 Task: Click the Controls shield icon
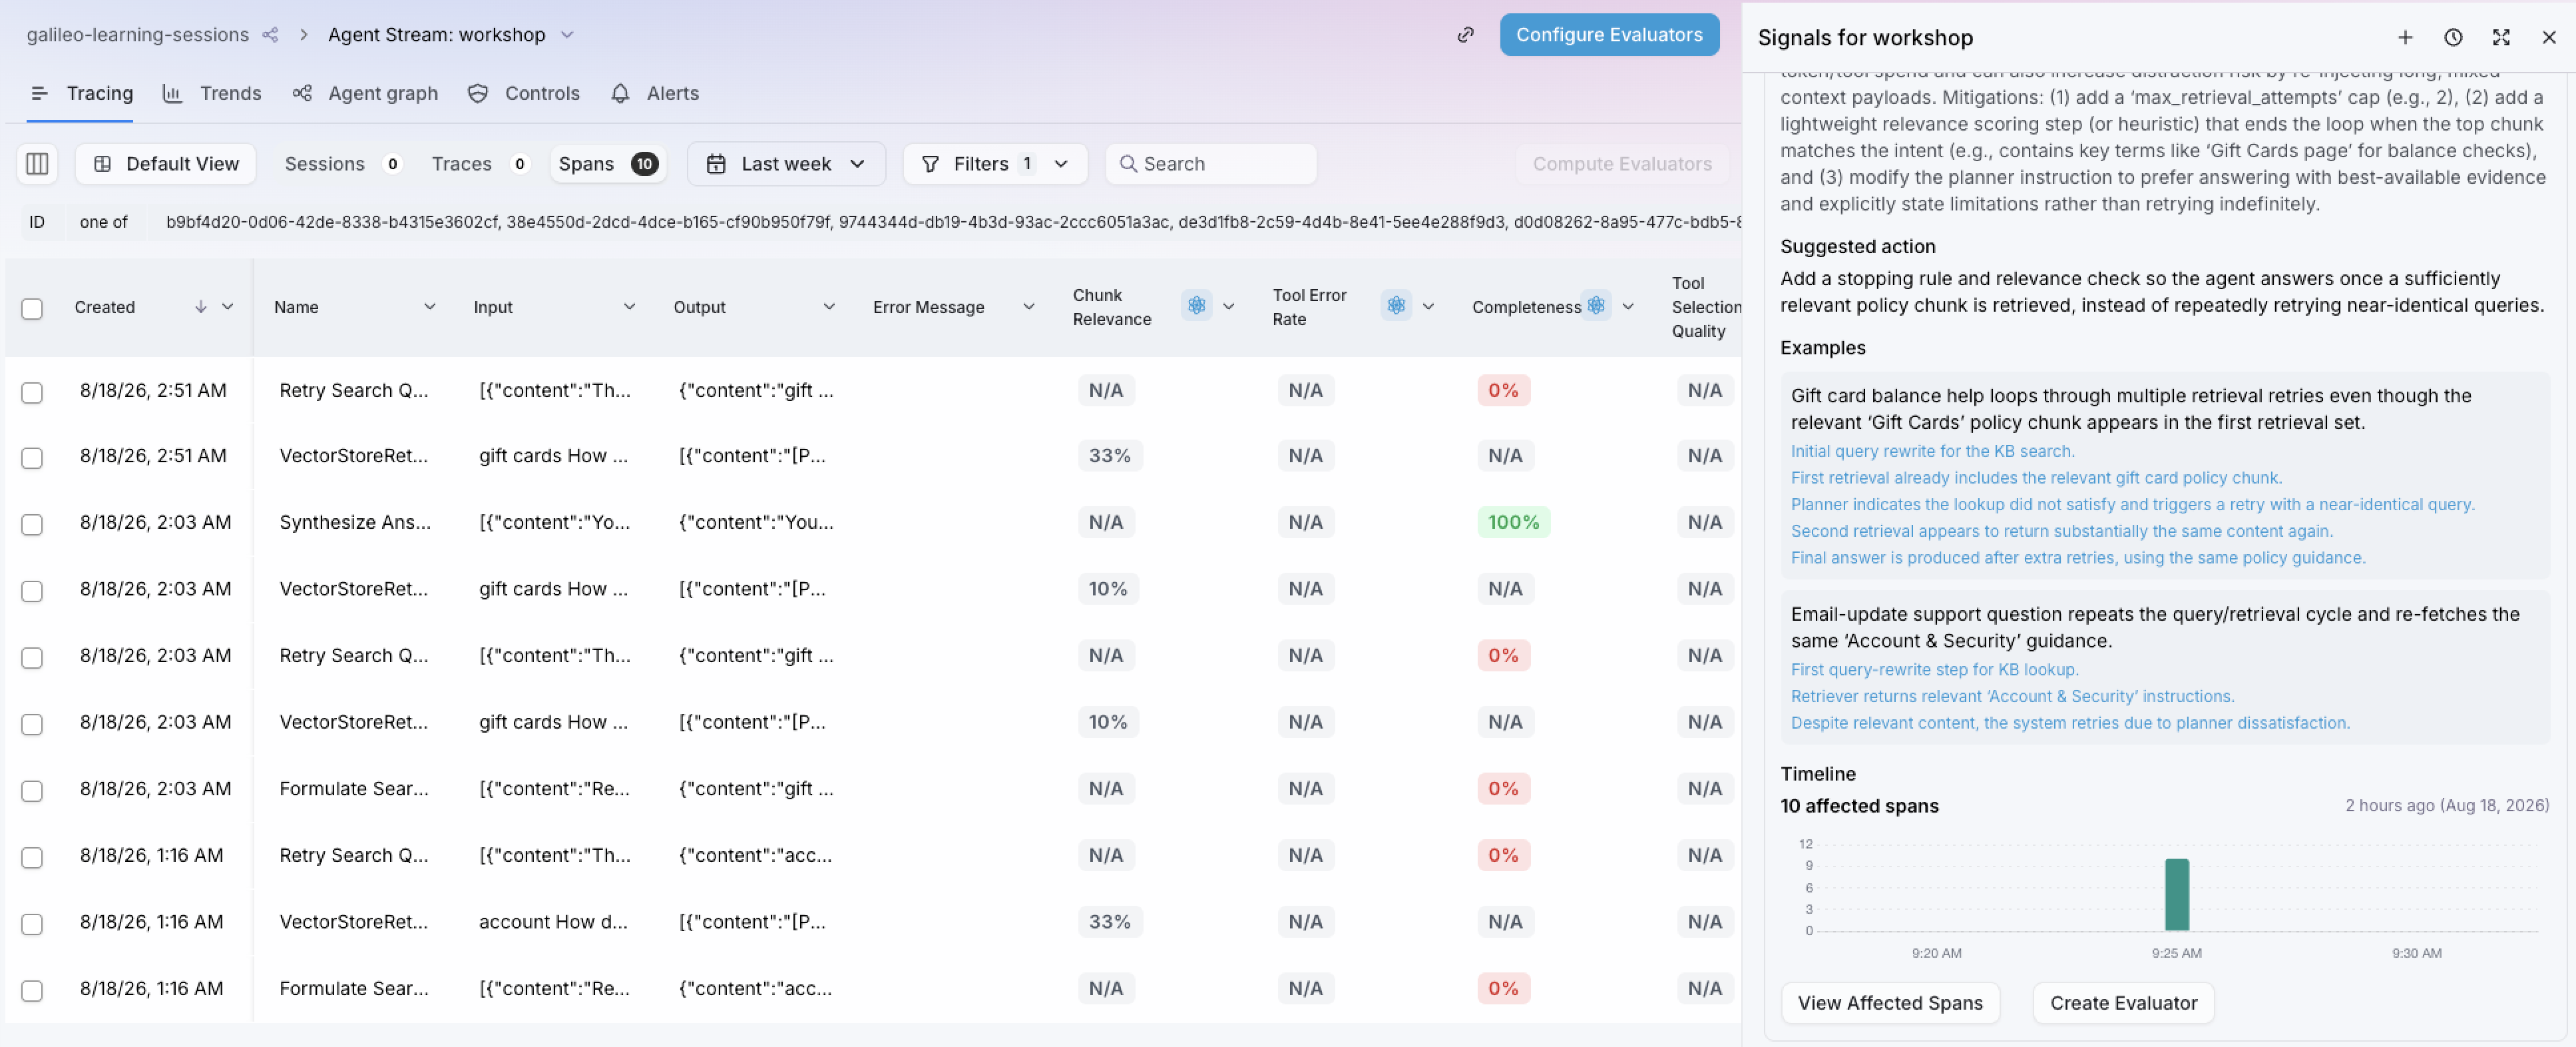pos(478,93)
